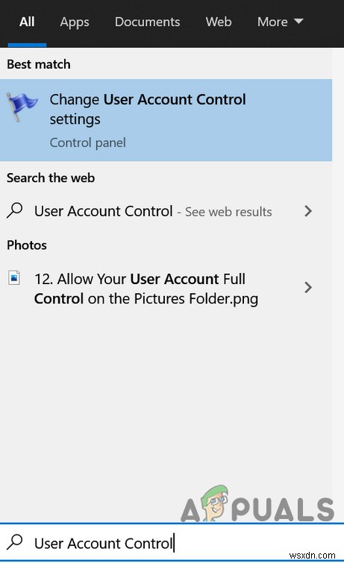This screenshot has width=344, height=563.
Task: Open the More dropdown arrow
Action: point(298,21)
